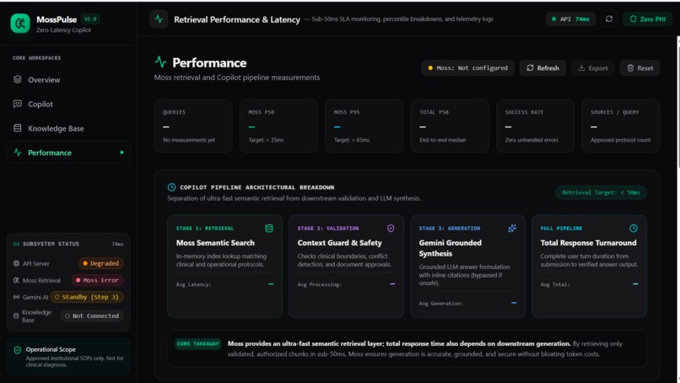Click the Avg Total label
The image size is (680, 383).
tap(555, 284)
